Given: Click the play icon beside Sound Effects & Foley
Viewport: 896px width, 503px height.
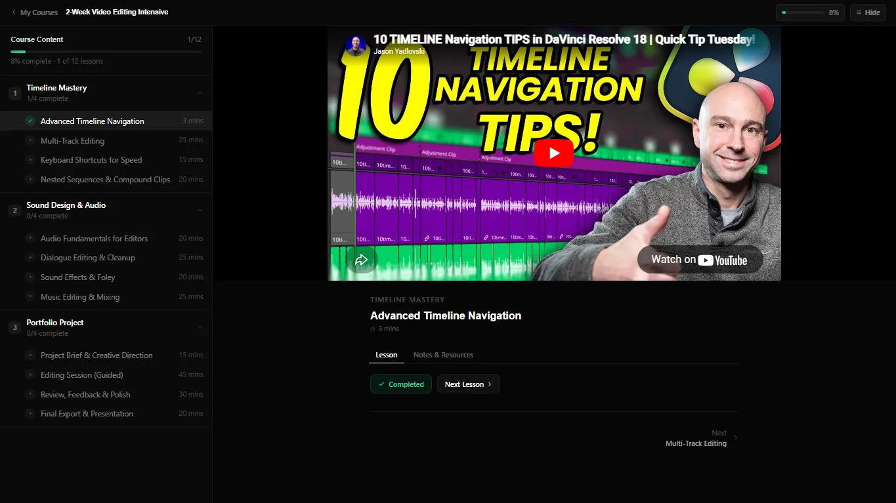Looking at the screenshot, I should click(30, 277).
